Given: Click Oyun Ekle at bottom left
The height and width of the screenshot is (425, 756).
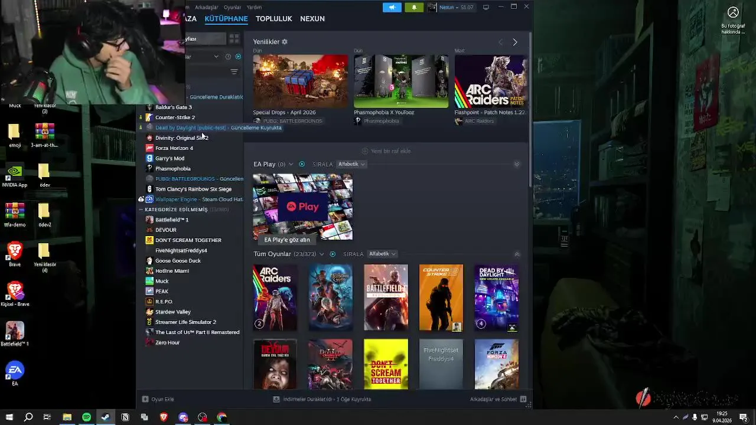Looking at the screenshot, I should coord(158,399).
